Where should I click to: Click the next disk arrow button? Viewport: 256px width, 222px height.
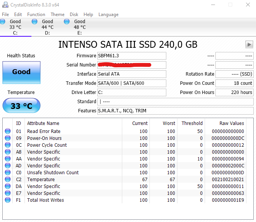(249, 44)
